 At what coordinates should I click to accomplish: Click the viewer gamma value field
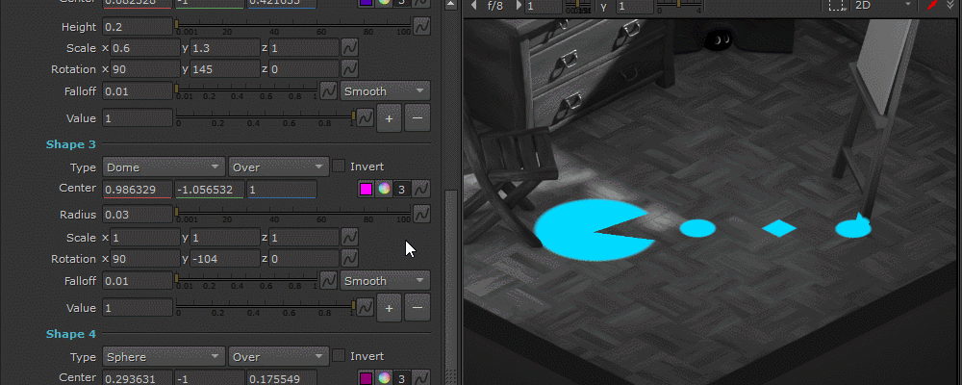pyautogui.click(x=634, y=6)
